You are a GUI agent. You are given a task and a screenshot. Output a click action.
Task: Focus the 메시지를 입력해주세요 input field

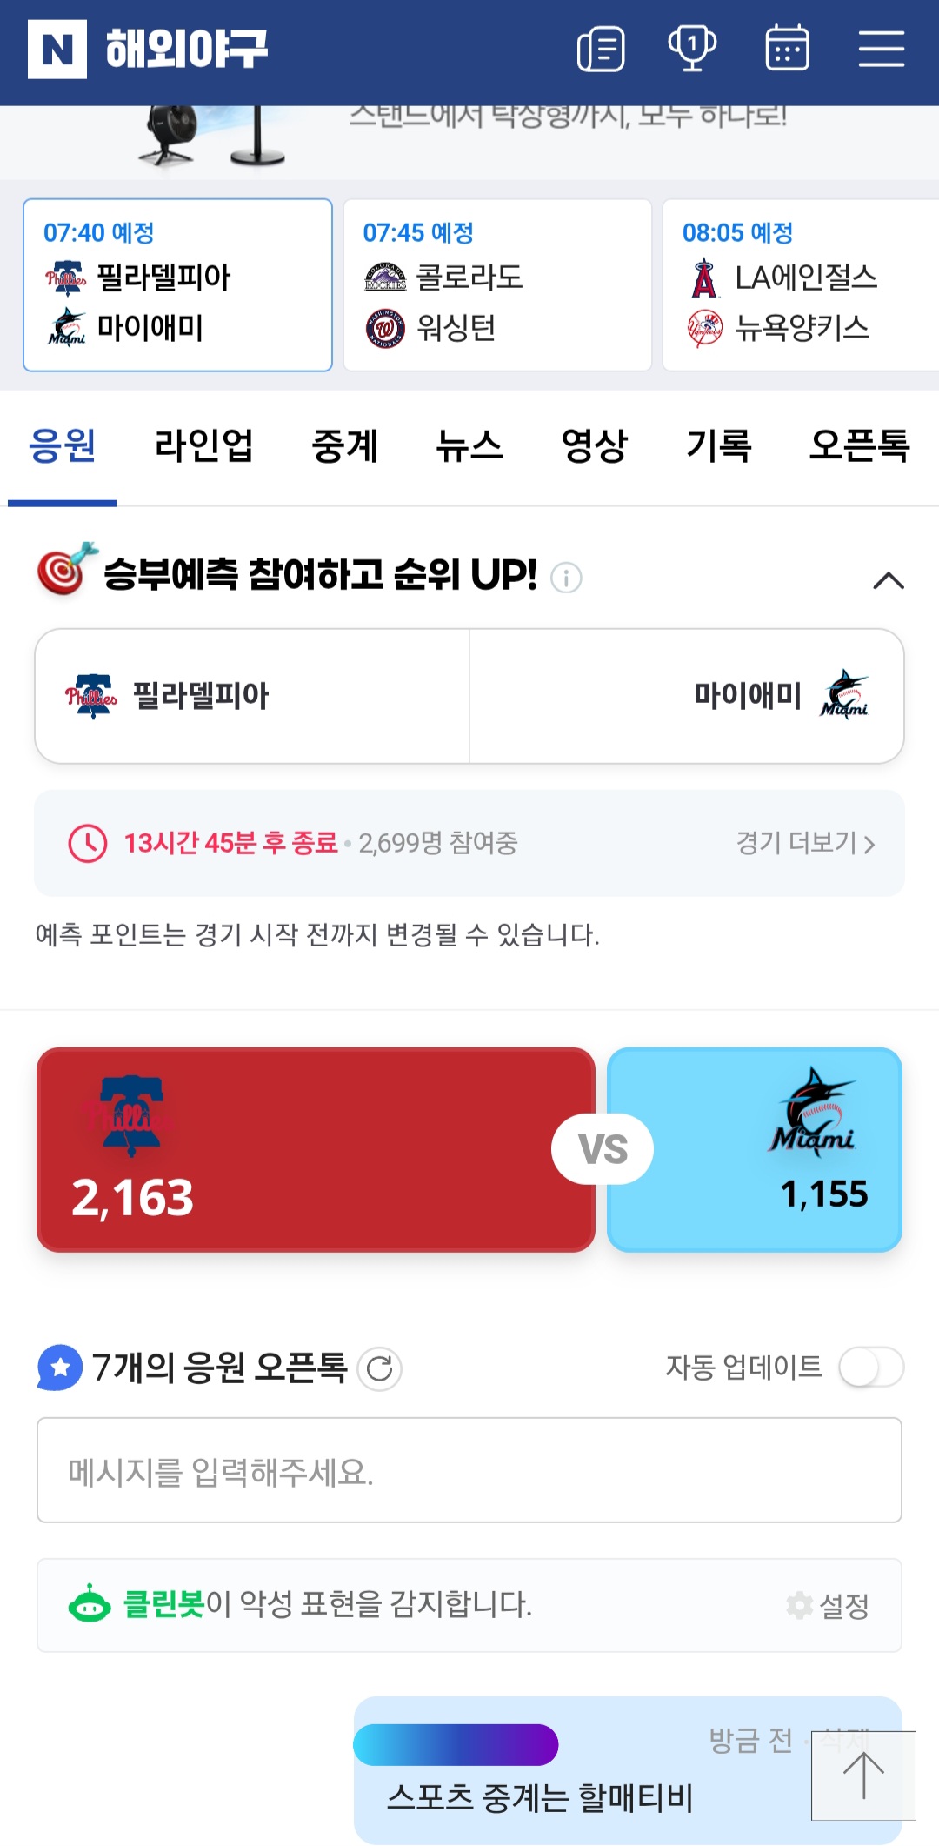(x=469, y=1470)
